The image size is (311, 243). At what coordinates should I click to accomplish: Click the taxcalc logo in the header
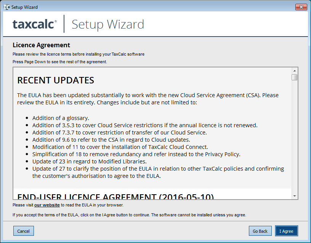(35, 24)
